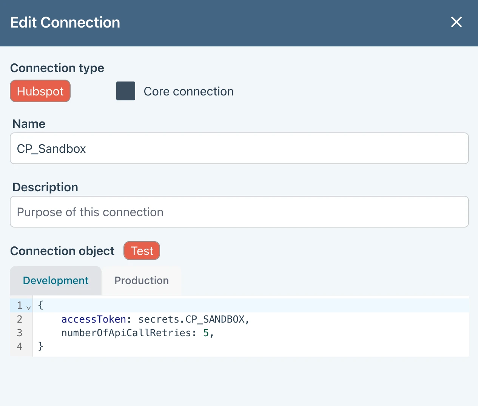
Task: Toggle the Core connection checkbox
Action: 126,91
